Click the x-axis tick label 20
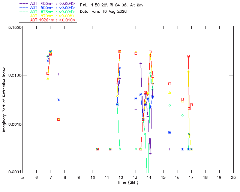This screenshot has width=240, height=192. [233, 177]
